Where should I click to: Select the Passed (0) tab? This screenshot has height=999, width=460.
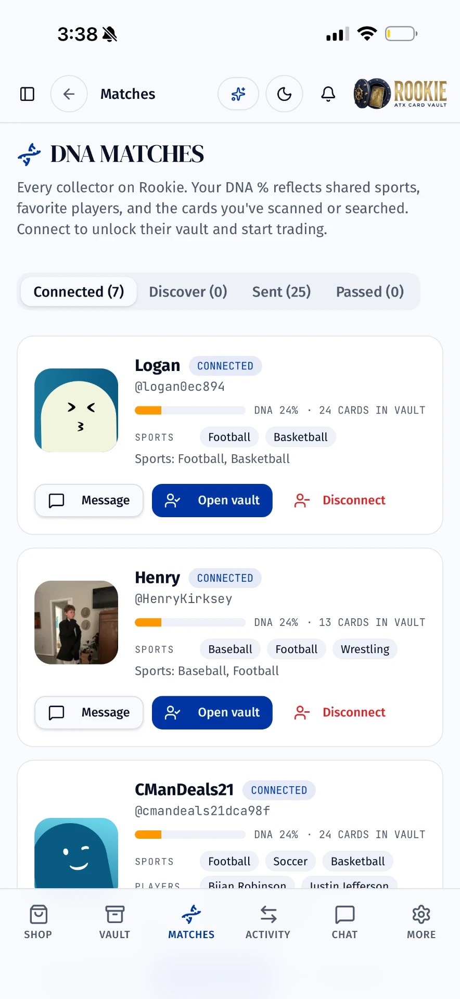click(370, 291)
